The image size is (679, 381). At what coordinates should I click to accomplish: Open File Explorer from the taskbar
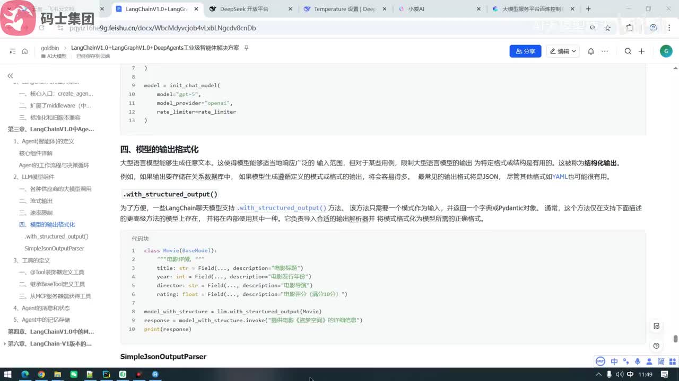[x=58, y=374]
